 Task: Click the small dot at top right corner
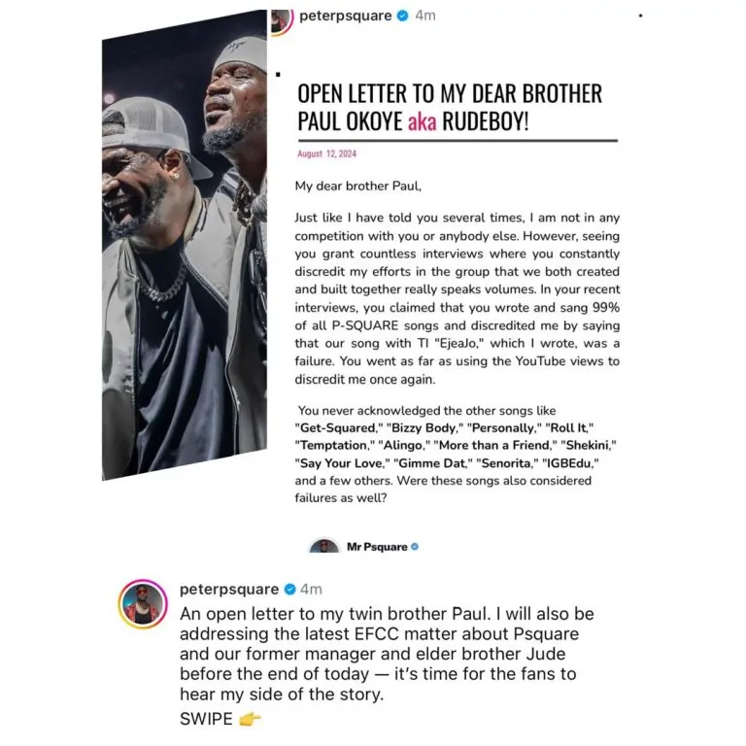click(x=640, y=16)
